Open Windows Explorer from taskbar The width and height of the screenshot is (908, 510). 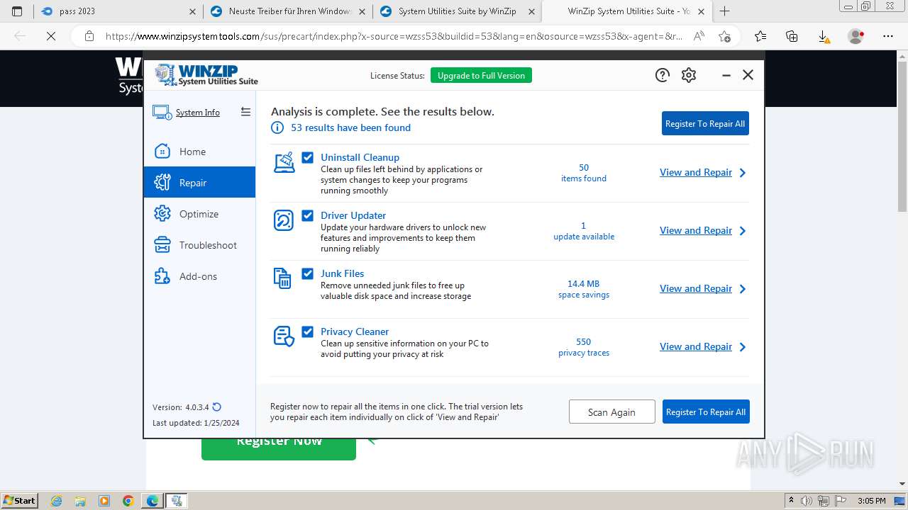(x=80, y=501)
